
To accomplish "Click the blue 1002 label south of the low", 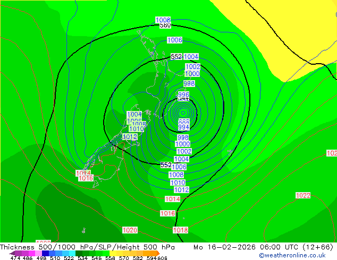I will pos(184,151).
